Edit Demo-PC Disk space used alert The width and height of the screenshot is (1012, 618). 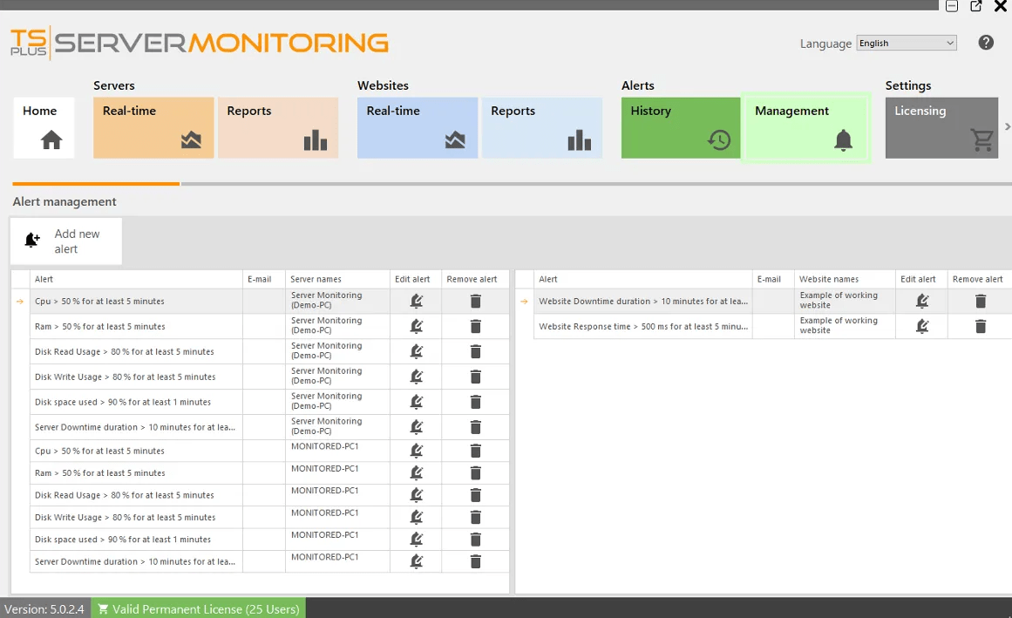(417, 402)
